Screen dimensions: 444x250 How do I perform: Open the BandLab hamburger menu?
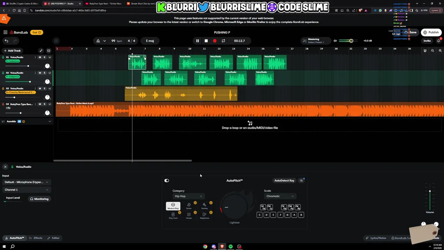click(5, 32)
